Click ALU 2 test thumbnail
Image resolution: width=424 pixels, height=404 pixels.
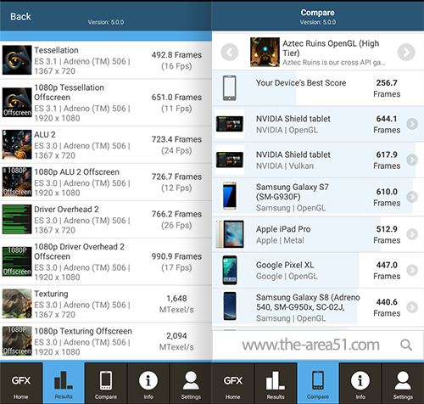(x=17, y=144)
